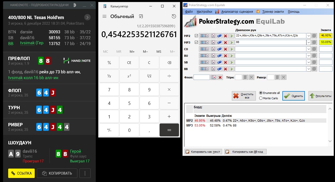Viewport: 335px width, 182px height.
Task: Click the yellow ССЫЛКА button
Action: click(x=21, y=173)
